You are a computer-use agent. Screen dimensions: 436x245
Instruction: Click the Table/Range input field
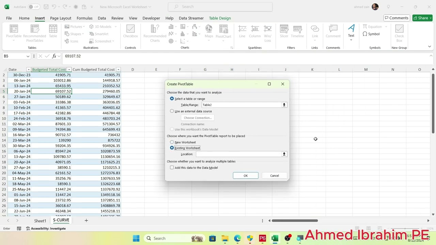click(x=242, y=105)
